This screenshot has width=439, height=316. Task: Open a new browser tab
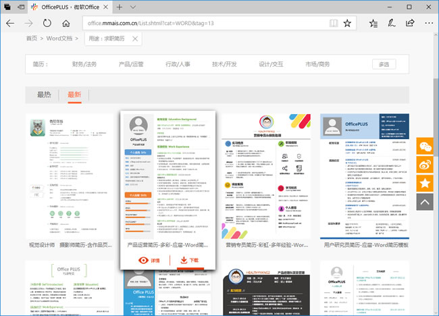click(x=120, y=7)
